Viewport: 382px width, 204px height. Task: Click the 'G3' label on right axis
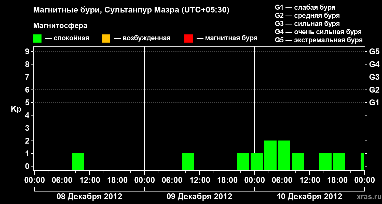(374, 77)
